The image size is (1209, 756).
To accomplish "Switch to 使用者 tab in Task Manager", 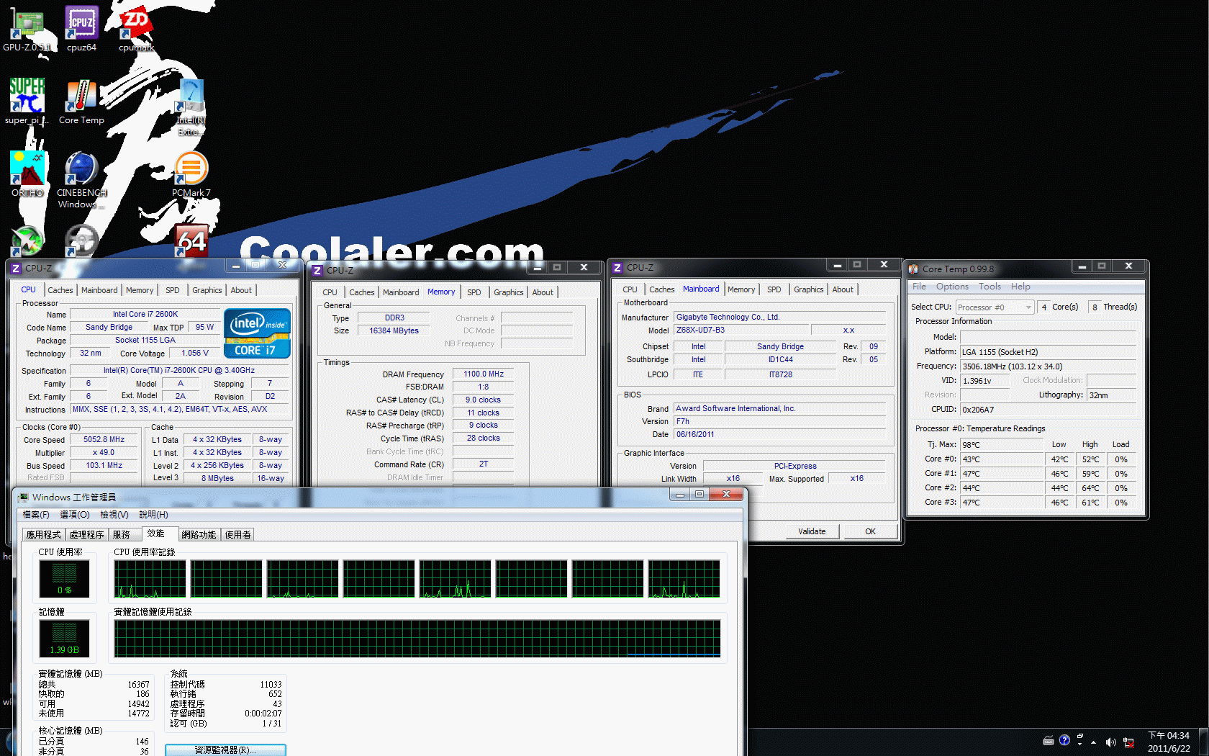I will 237,534.
